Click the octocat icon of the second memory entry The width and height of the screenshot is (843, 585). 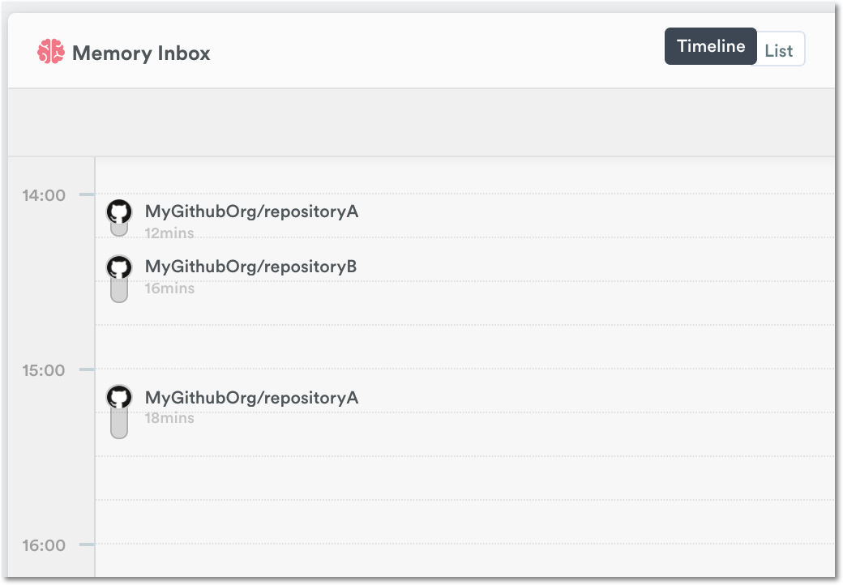pyautogui.click(x=119, y=268)
